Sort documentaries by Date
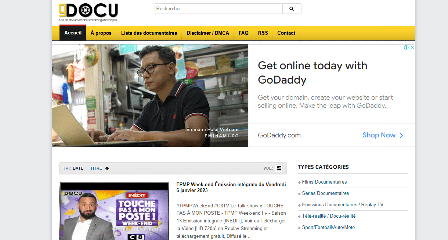448x240 pixels. (x=78, y=169)
